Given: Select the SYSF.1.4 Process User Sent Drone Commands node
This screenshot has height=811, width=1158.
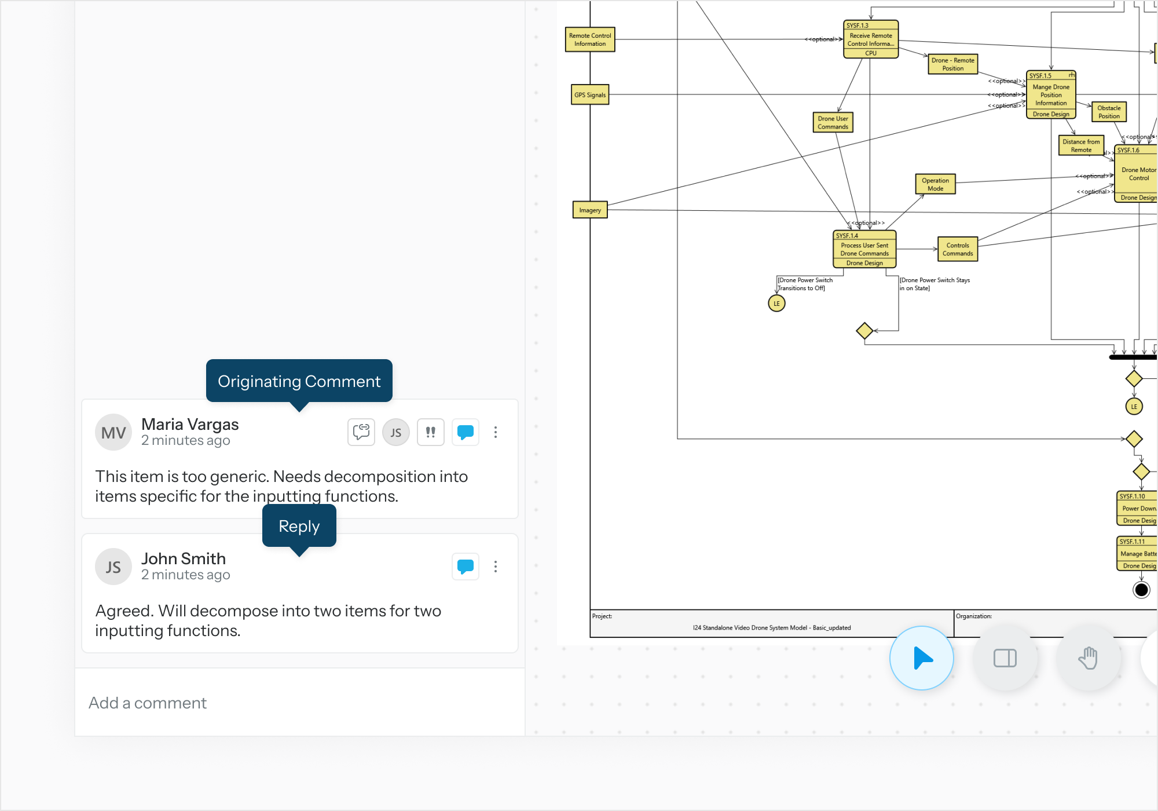Looking at the screenshot, I should tap(864, 250).
